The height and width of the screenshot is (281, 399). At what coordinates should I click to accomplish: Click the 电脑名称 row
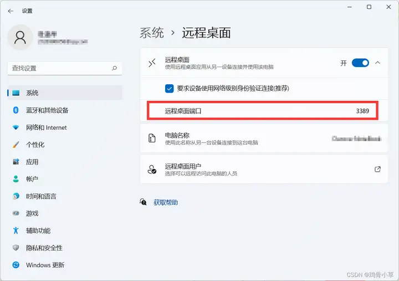(264, 138)
